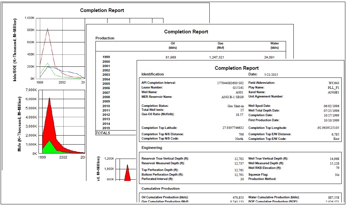This screenshot has height=205, width=346.
Task: Click the 1999 oil value 81,988
Action: 171,57
